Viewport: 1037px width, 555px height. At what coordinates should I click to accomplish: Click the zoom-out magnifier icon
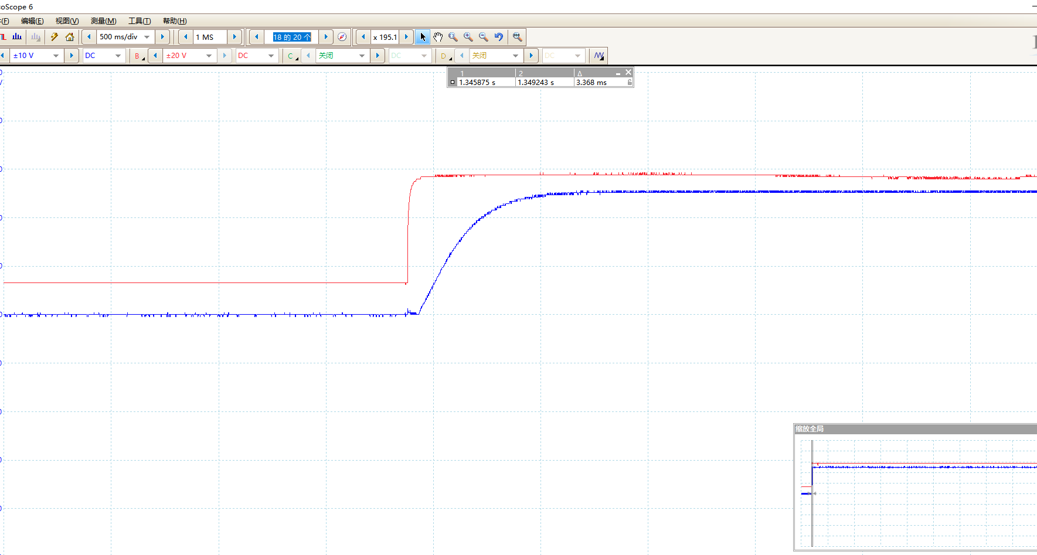484,37
